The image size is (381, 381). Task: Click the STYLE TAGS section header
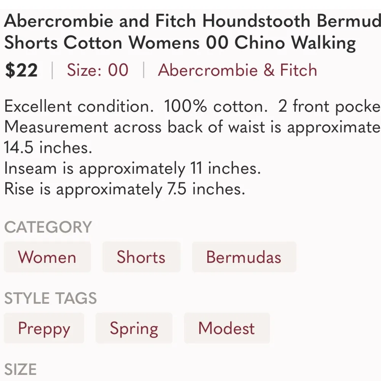(51, 298)
